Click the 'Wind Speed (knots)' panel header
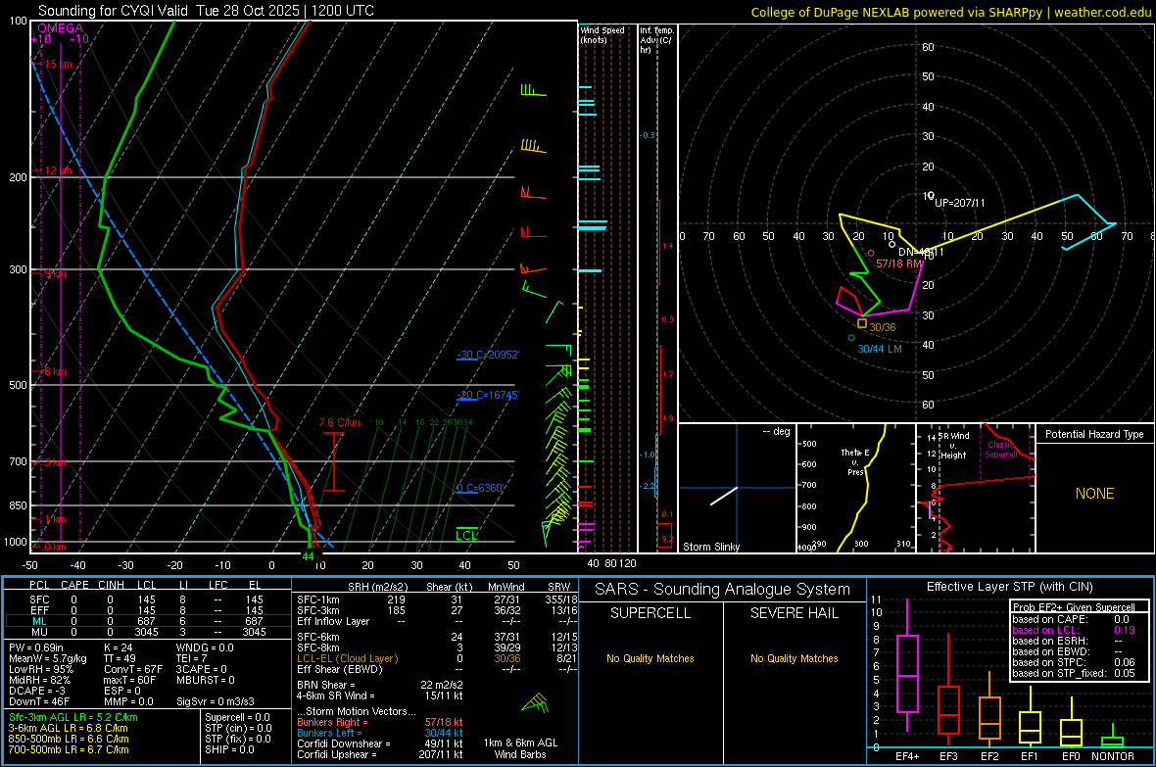This screenshot has width=1156, height=767. (x=602, y=34)
